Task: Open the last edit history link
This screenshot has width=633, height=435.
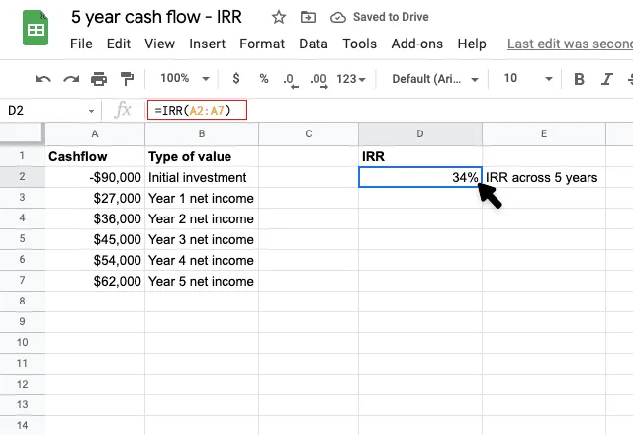Action: (x=570, y=43)
